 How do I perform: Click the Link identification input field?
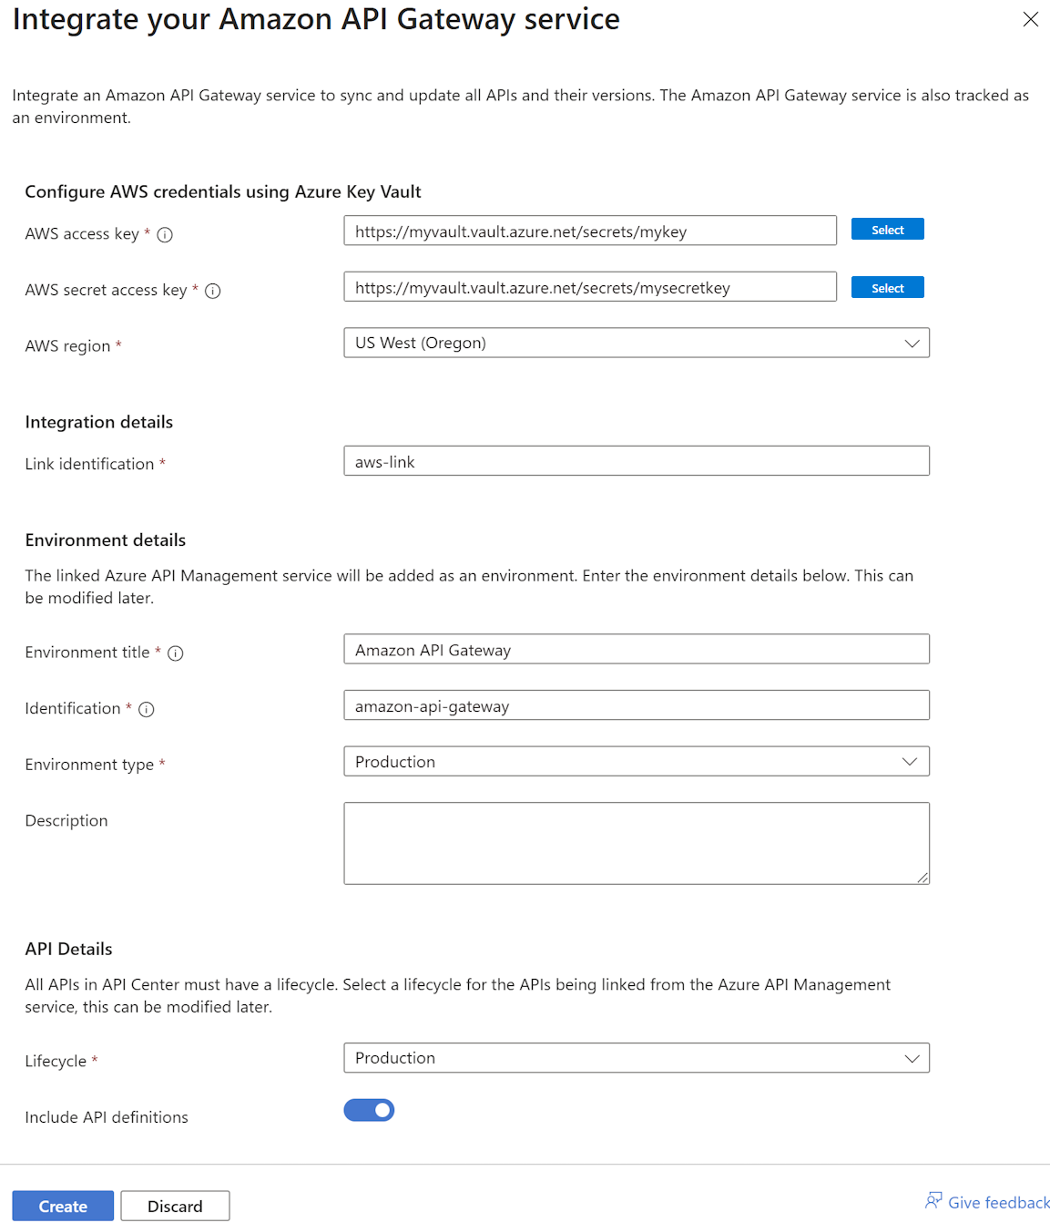coord(636,461)
